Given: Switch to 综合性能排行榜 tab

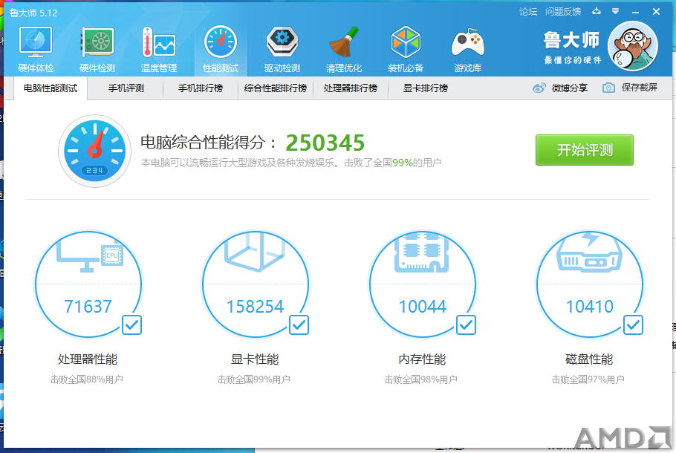Looking at the screenshot, I should coord(276,88).
